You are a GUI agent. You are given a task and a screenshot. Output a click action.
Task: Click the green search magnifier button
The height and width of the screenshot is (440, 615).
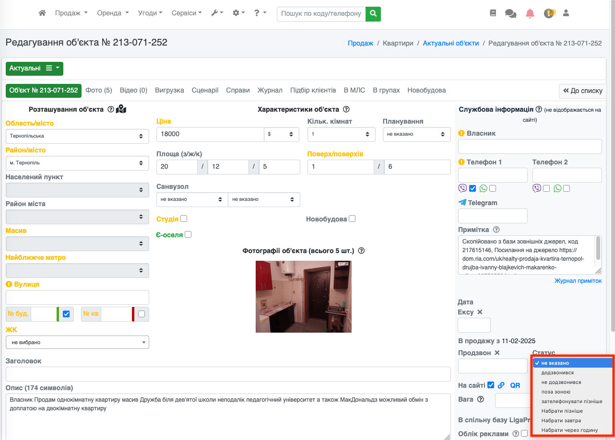tap(373, 13)
